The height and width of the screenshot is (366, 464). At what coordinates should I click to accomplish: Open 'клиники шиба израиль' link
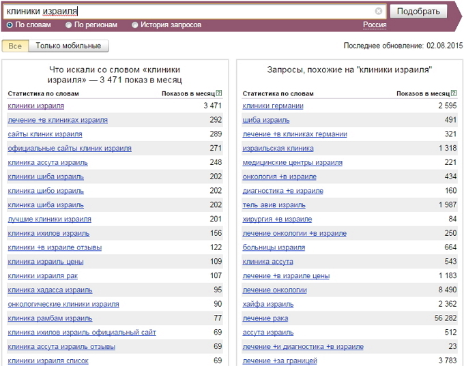point(46,177)
